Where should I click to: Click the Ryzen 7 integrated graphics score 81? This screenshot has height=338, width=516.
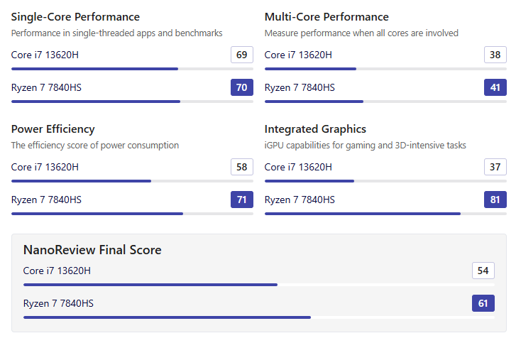click(495, 200)
